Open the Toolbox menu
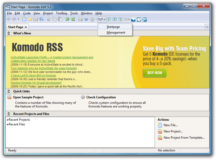 62,13
